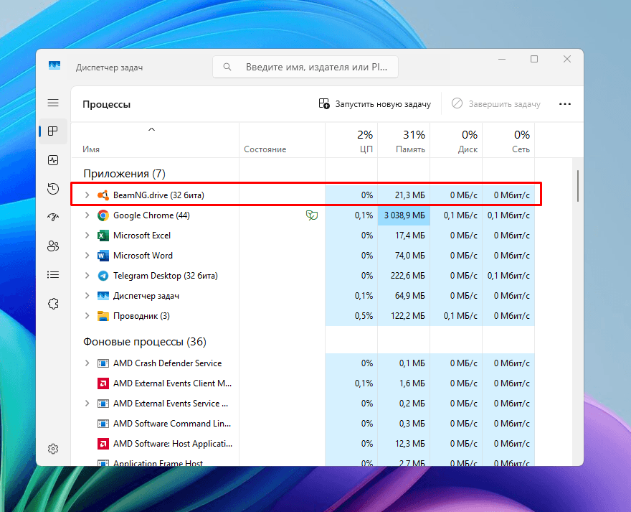Select the AMD Software Command Line row
The image size is (631, 512).
click(303, 424)
